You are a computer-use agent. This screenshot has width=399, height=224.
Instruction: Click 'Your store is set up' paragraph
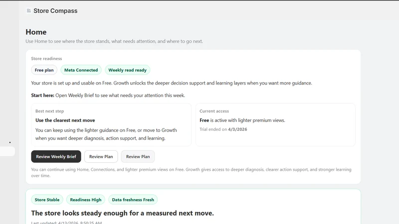(x=172, y=83)
